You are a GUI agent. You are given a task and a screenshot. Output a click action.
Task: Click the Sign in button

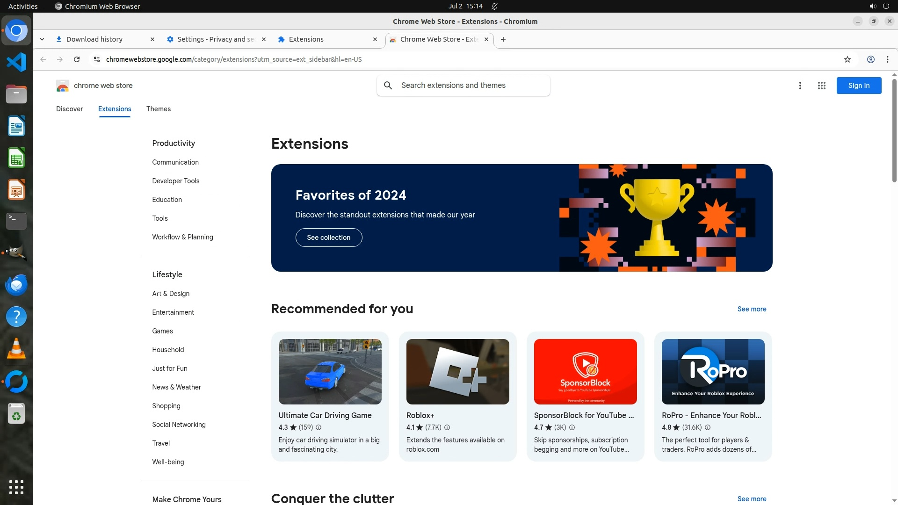pos(858,86)
